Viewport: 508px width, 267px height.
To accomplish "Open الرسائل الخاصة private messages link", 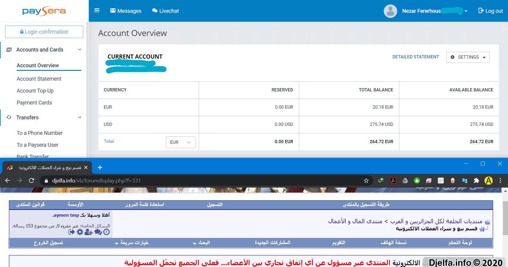I will (95, 226).
